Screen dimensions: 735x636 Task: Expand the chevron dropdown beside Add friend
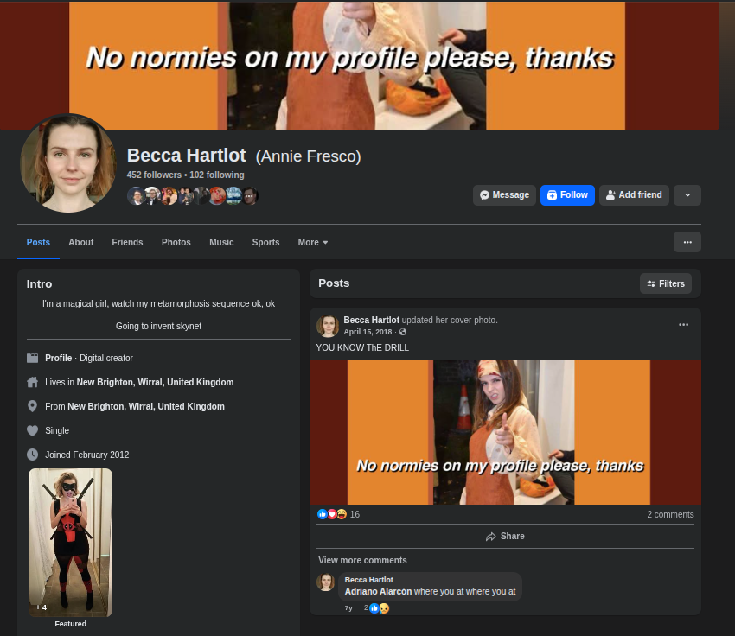[687, 195]
